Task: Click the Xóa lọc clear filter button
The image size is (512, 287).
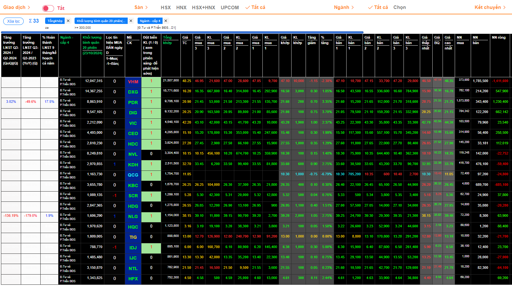Action: click(x=13, y=21)
